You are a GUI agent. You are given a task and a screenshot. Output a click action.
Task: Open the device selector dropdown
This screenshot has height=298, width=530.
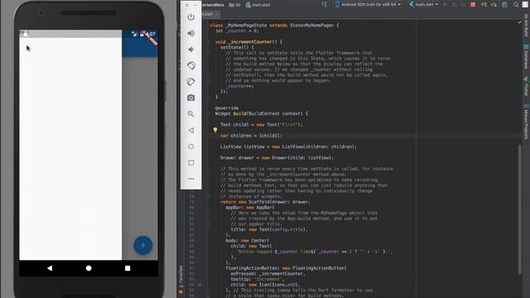(x=368, y=5)
